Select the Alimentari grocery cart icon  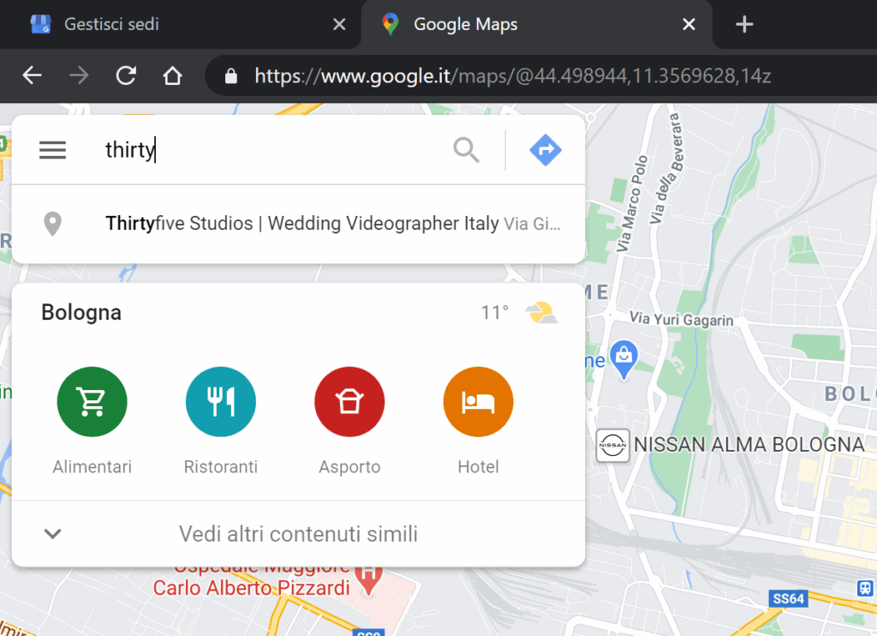tap(92, 402)
